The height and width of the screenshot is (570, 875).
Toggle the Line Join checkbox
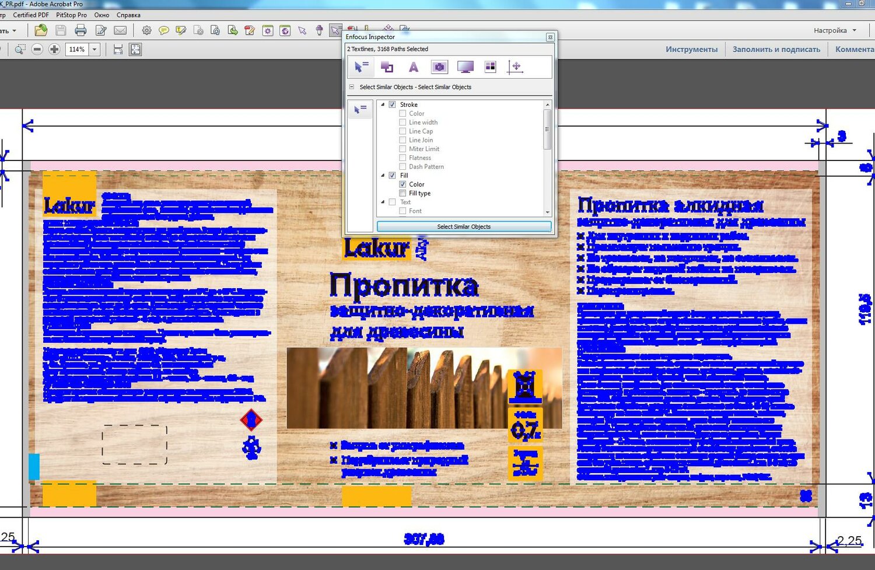tap(402, 140)
